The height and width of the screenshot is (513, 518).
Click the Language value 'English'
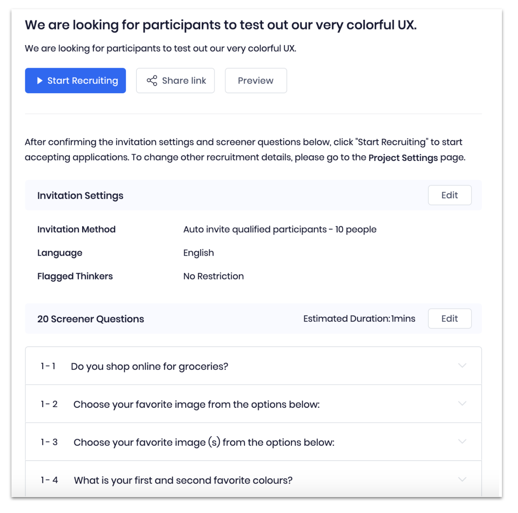click(x=199, y=253)
